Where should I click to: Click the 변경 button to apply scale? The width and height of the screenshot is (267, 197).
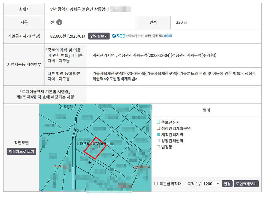(x=227, y=184)
